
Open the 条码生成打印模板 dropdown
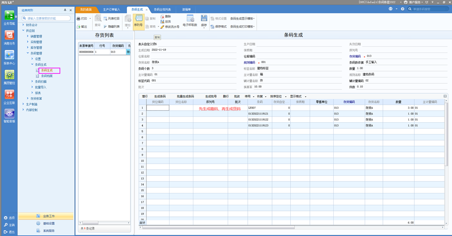point(243,26)
